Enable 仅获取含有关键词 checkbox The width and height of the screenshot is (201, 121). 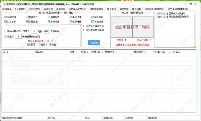click(x=85, y=30)
